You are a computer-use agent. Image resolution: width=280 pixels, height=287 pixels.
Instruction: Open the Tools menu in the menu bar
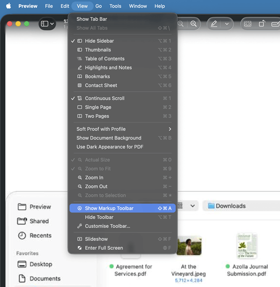click(115, 6)
